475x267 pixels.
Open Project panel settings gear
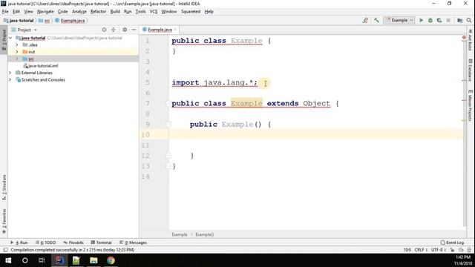(x=125, y=30)
